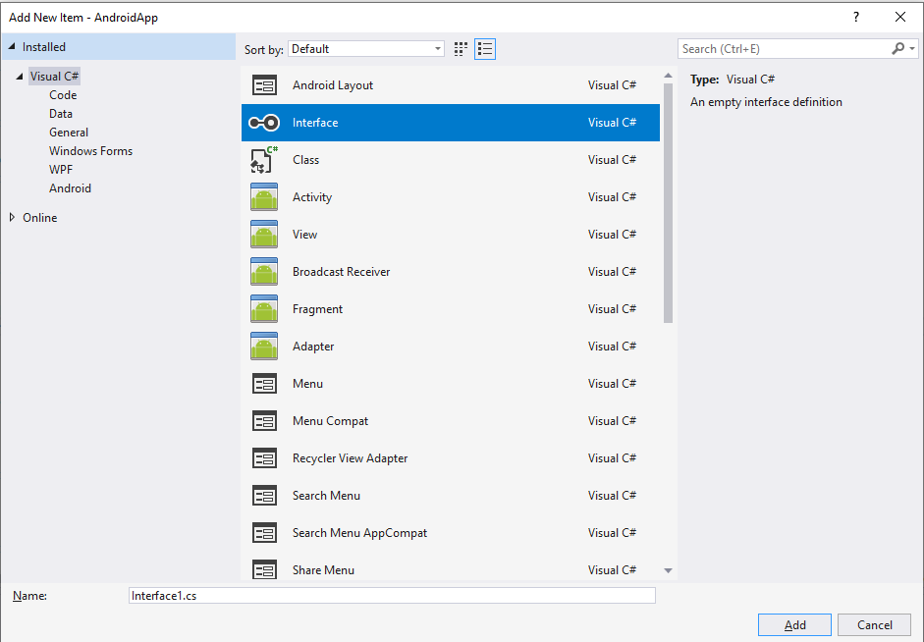
Task: Select the WPF category
Action: pyautogui.click(x=61, y=170)
